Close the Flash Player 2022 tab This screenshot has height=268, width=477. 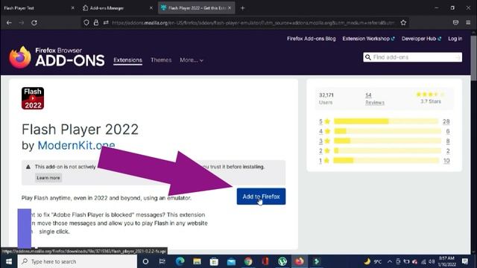(x=230, y=8)
